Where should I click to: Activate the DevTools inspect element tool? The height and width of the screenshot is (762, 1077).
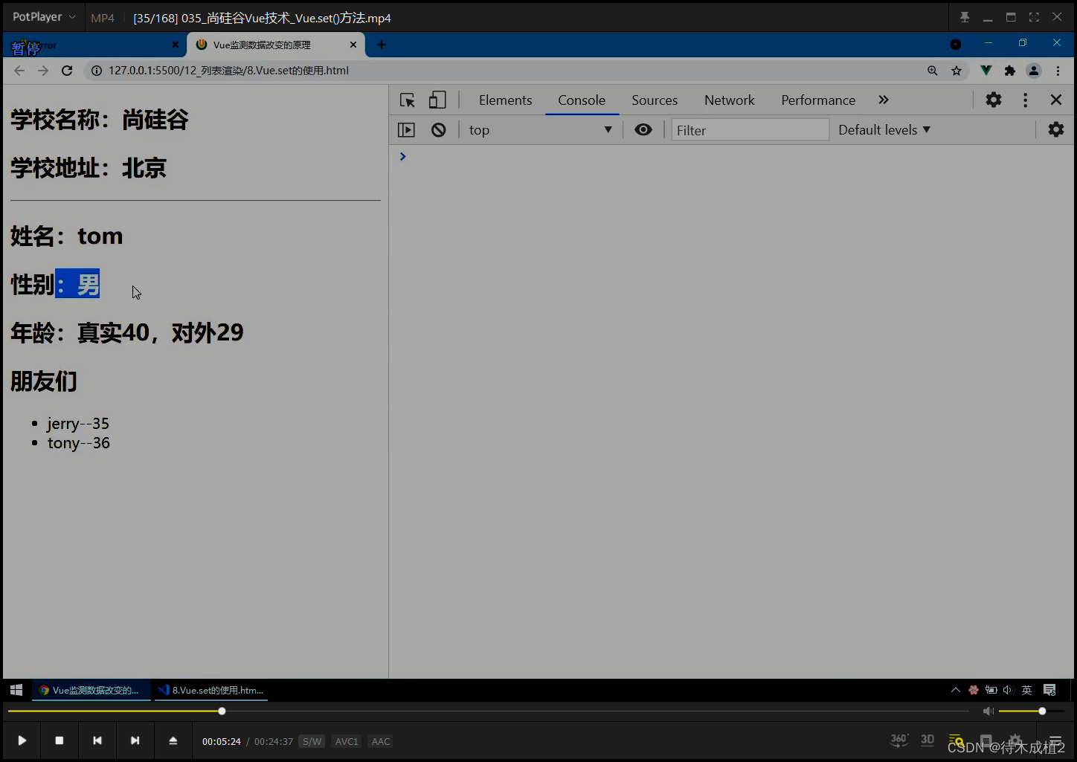[x=408, y=100]
